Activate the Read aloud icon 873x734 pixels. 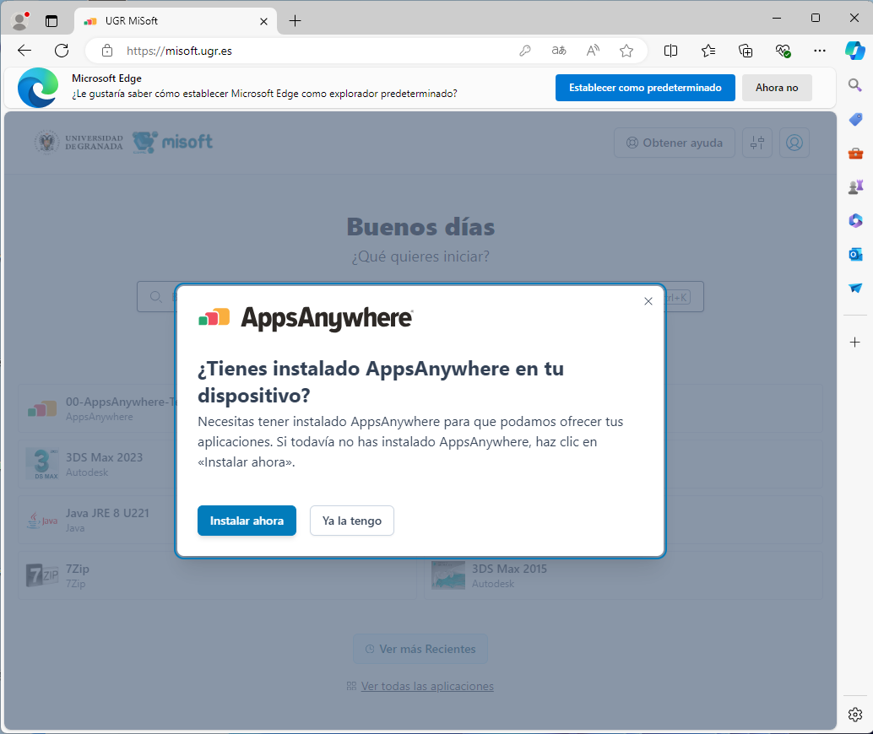pyautogui.click(x=593, y=51)
